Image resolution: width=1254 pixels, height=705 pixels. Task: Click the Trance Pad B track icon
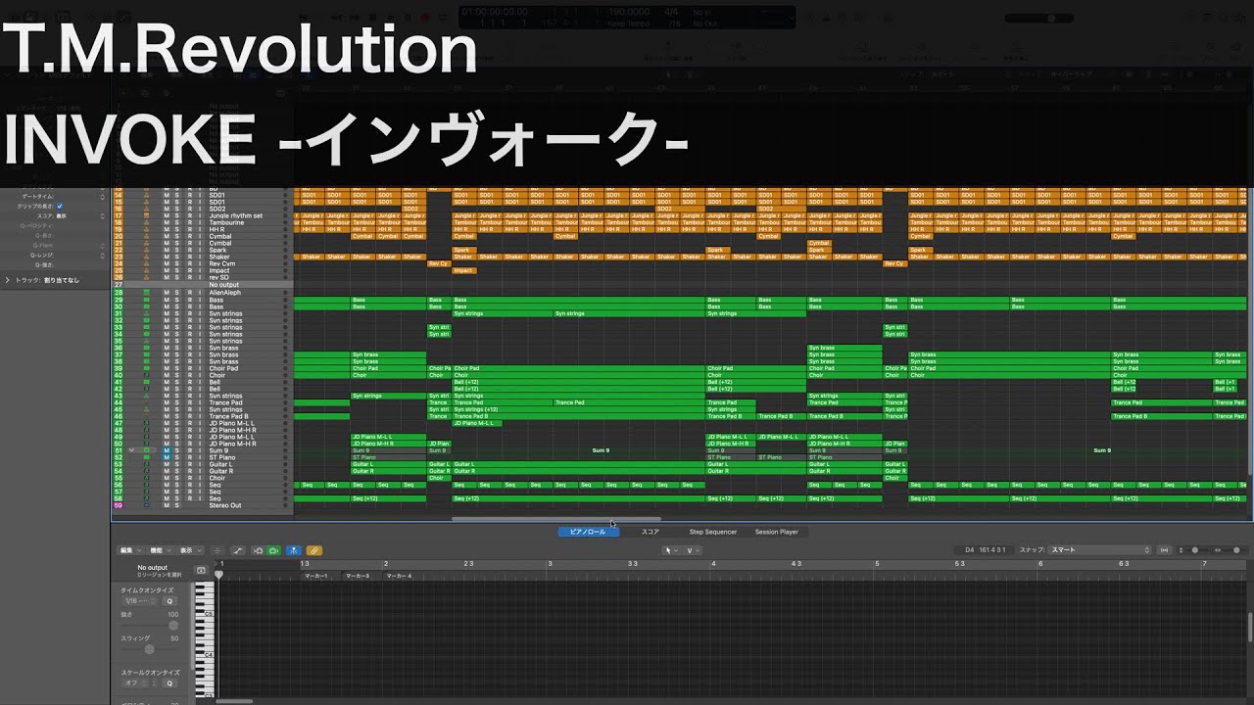[146, 416]
